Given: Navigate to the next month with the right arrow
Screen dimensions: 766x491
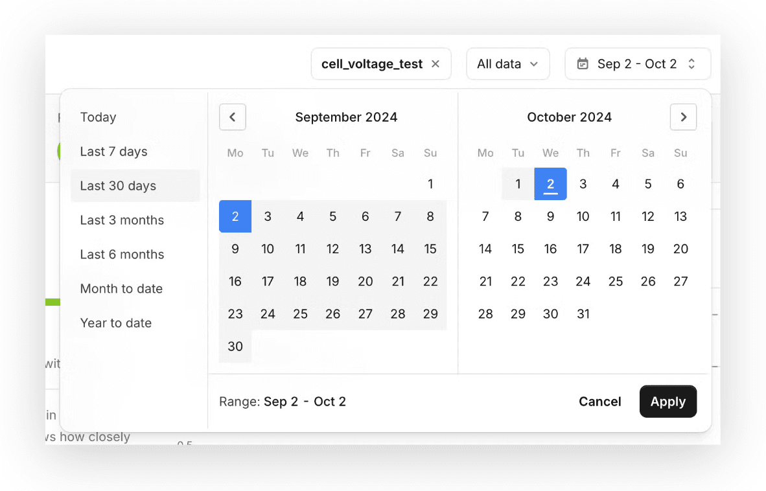Looking at the screenshot, I should [683, 117].
